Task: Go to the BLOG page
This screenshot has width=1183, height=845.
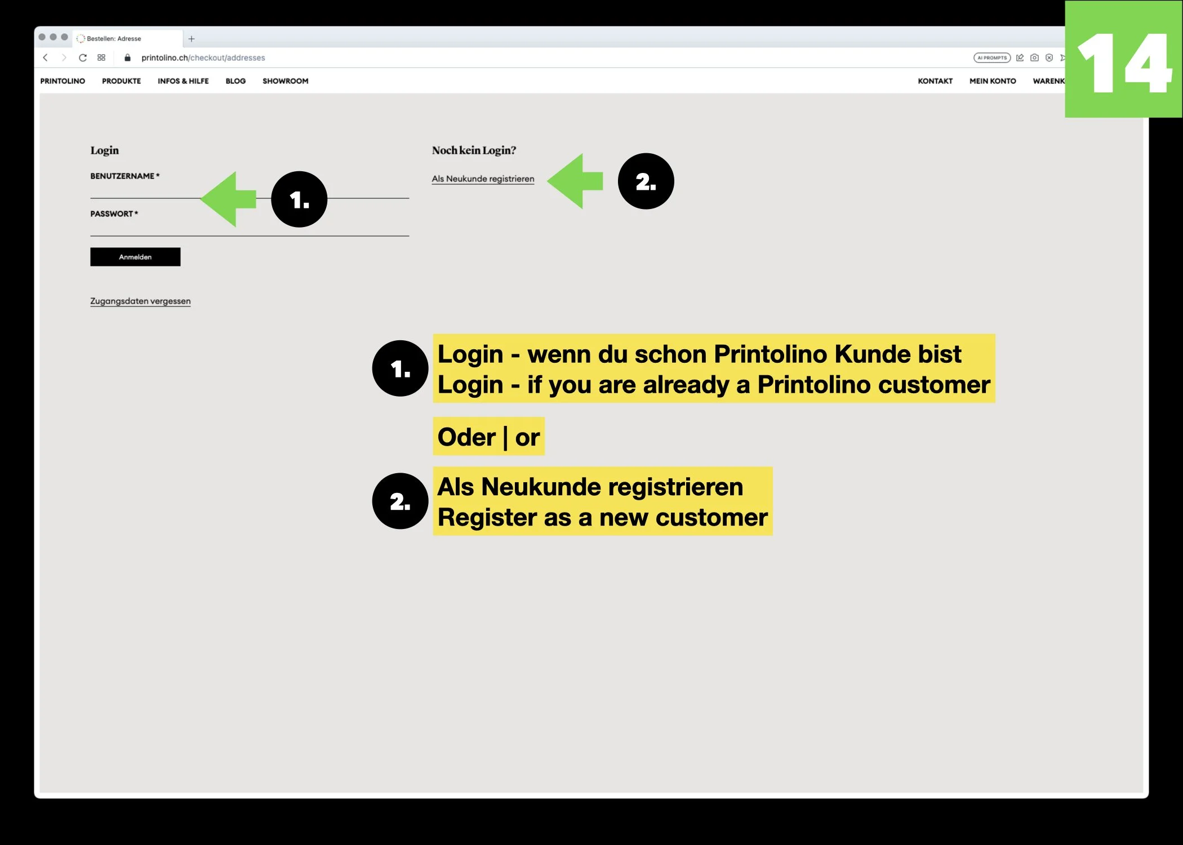Action: tap(235, 81)
